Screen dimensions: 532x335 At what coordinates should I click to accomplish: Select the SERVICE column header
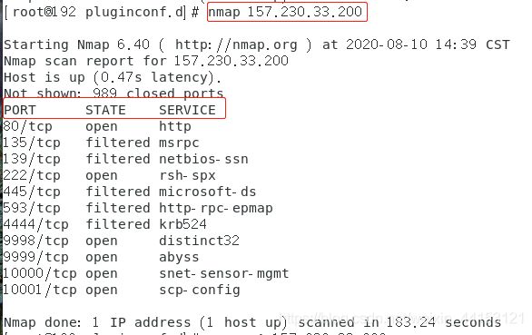click(x=187, y=110)
